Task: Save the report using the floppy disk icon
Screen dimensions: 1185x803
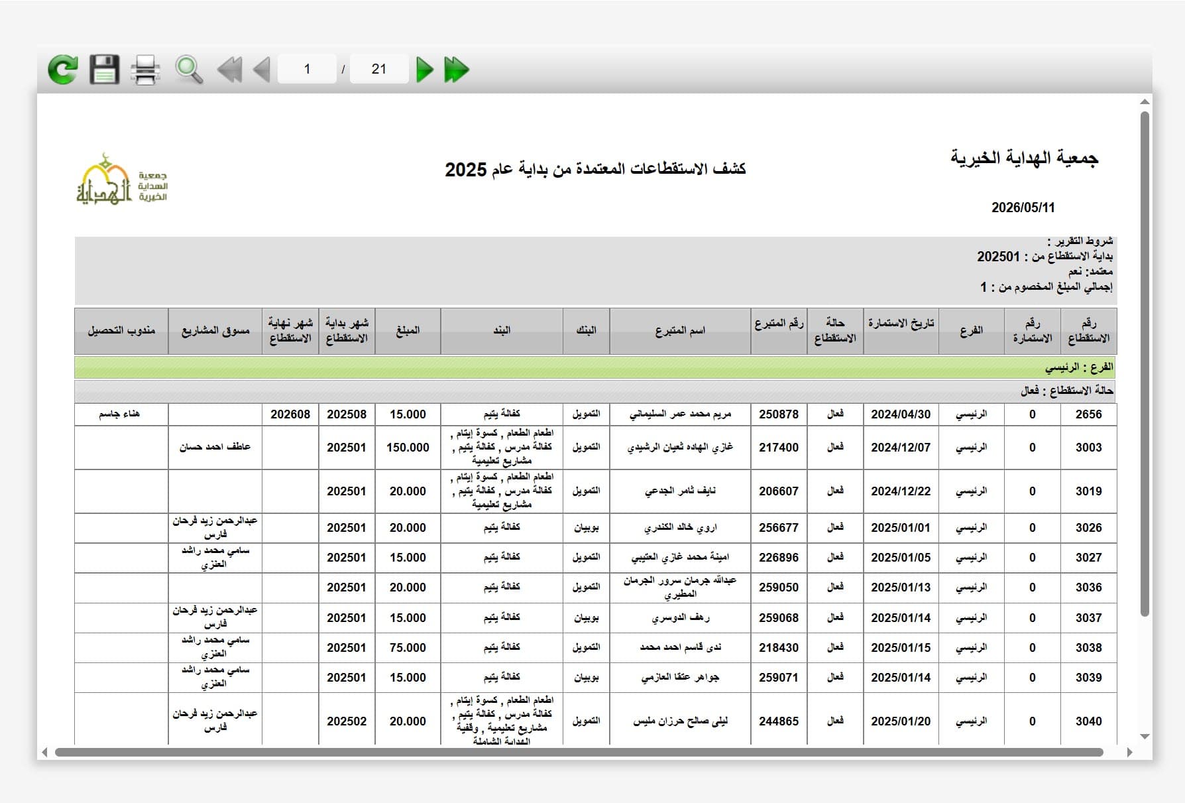Action: [105, 70]
